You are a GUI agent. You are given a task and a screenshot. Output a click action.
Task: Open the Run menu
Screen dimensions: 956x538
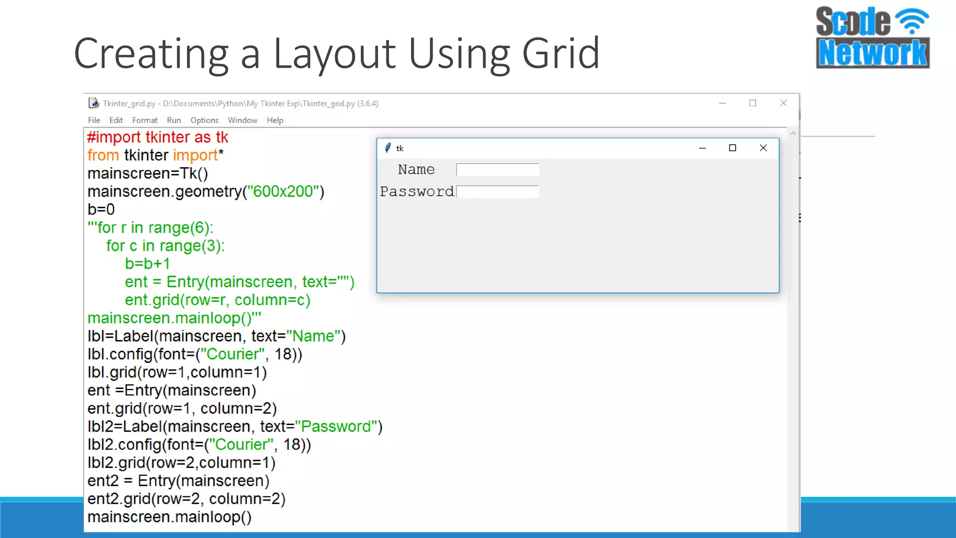174,120
